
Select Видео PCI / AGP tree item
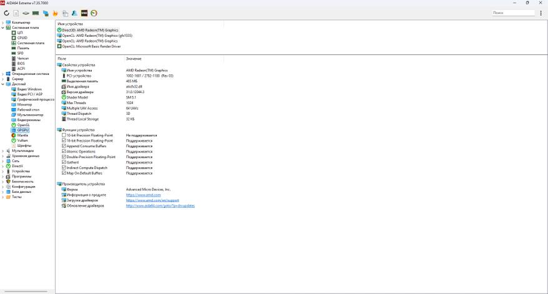(x=30, y=94)
